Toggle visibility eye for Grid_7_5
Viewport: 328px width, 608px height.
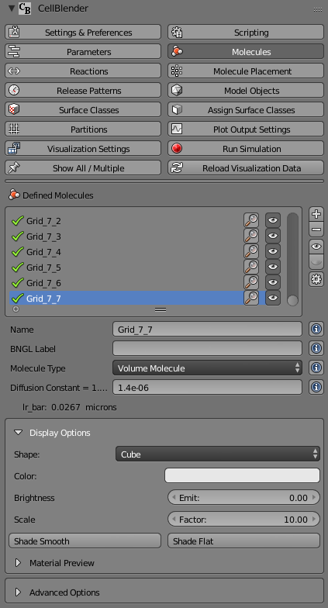[273, 267]
